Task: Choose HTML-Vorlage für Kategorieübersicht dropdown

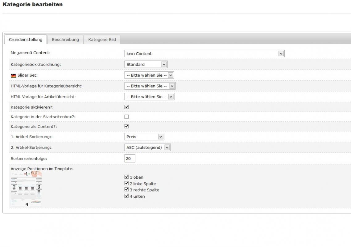Action: (150, 86)
